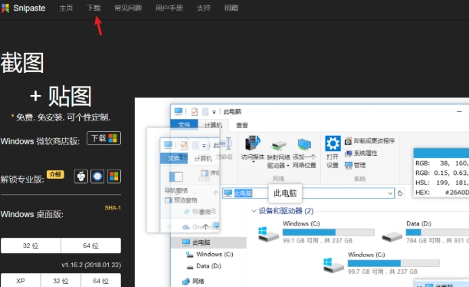
Task: Select the Data (D:) drive with 784 GB free
Action: 425,233
